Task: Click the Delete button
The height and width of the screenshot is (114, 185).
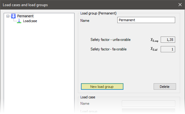Action: tap(165, 87)
